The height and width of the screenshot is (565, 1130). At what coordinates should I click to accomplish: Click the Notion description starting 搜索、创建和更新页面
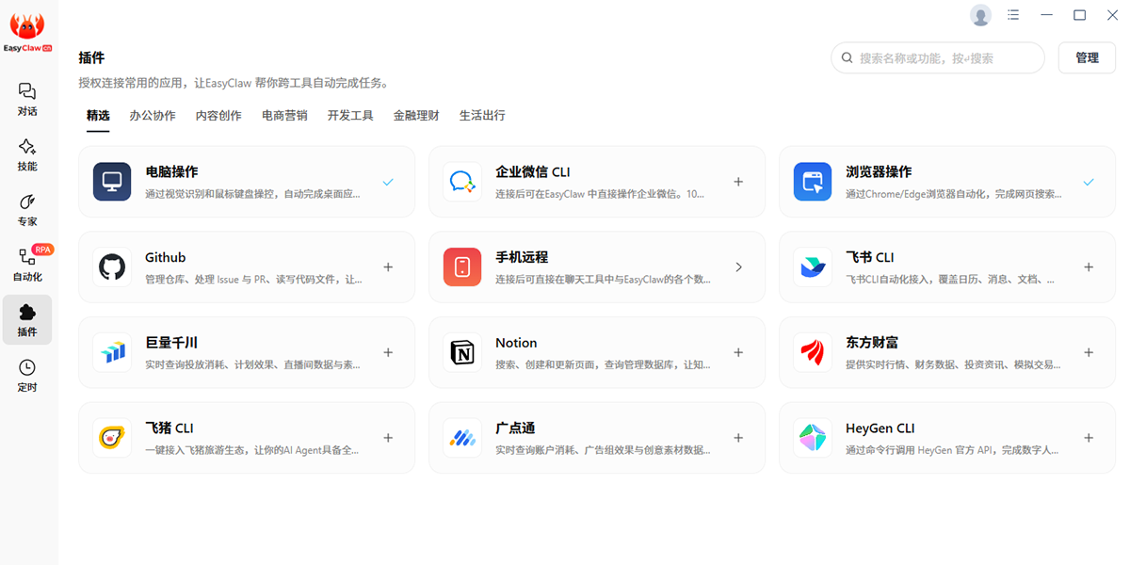(x=603, y=364)
